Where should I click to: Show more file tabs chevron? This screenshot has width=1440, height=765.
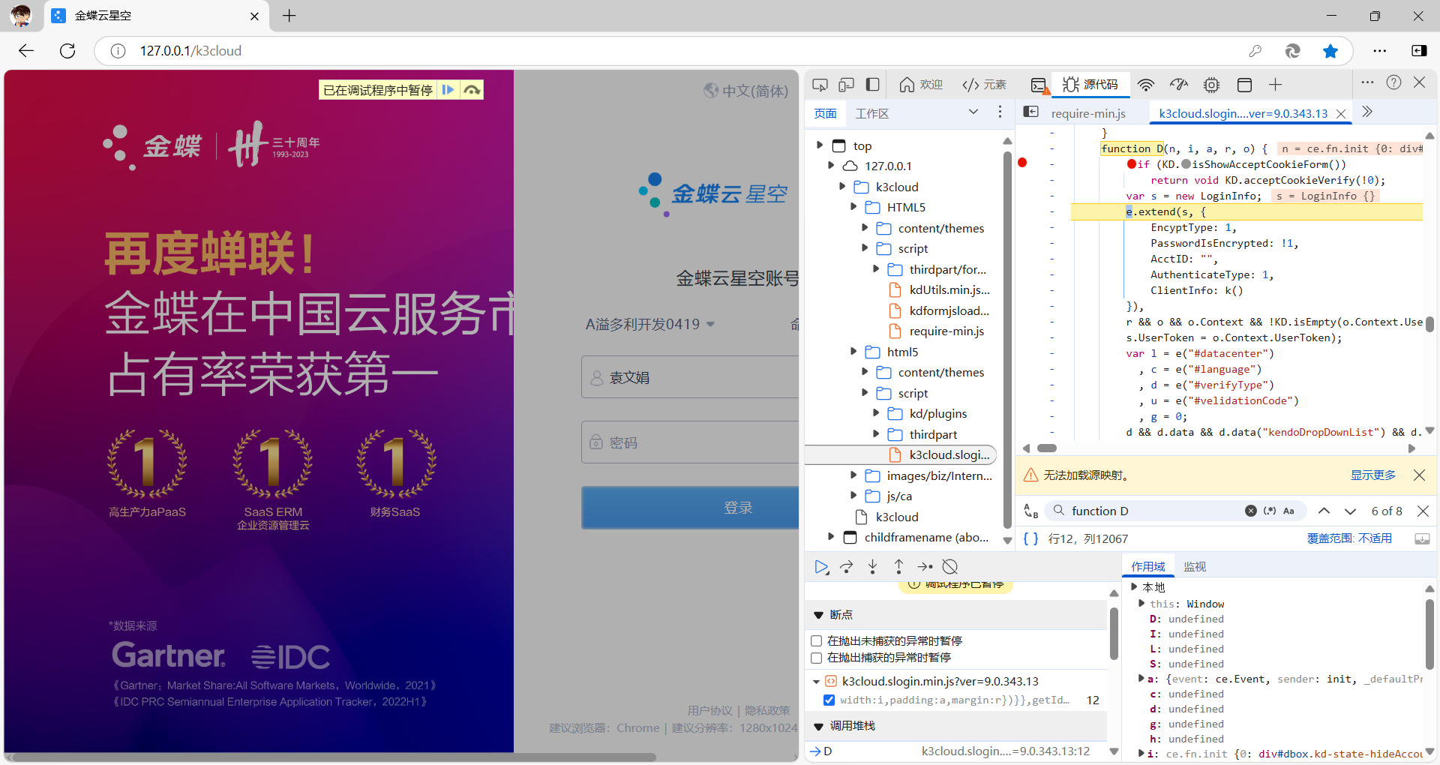click(1367, 112)
